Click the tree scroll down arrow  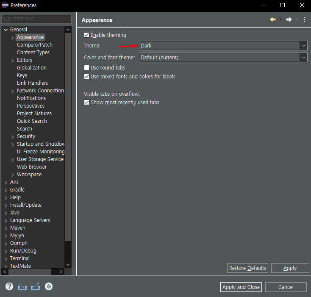point(68,265)
